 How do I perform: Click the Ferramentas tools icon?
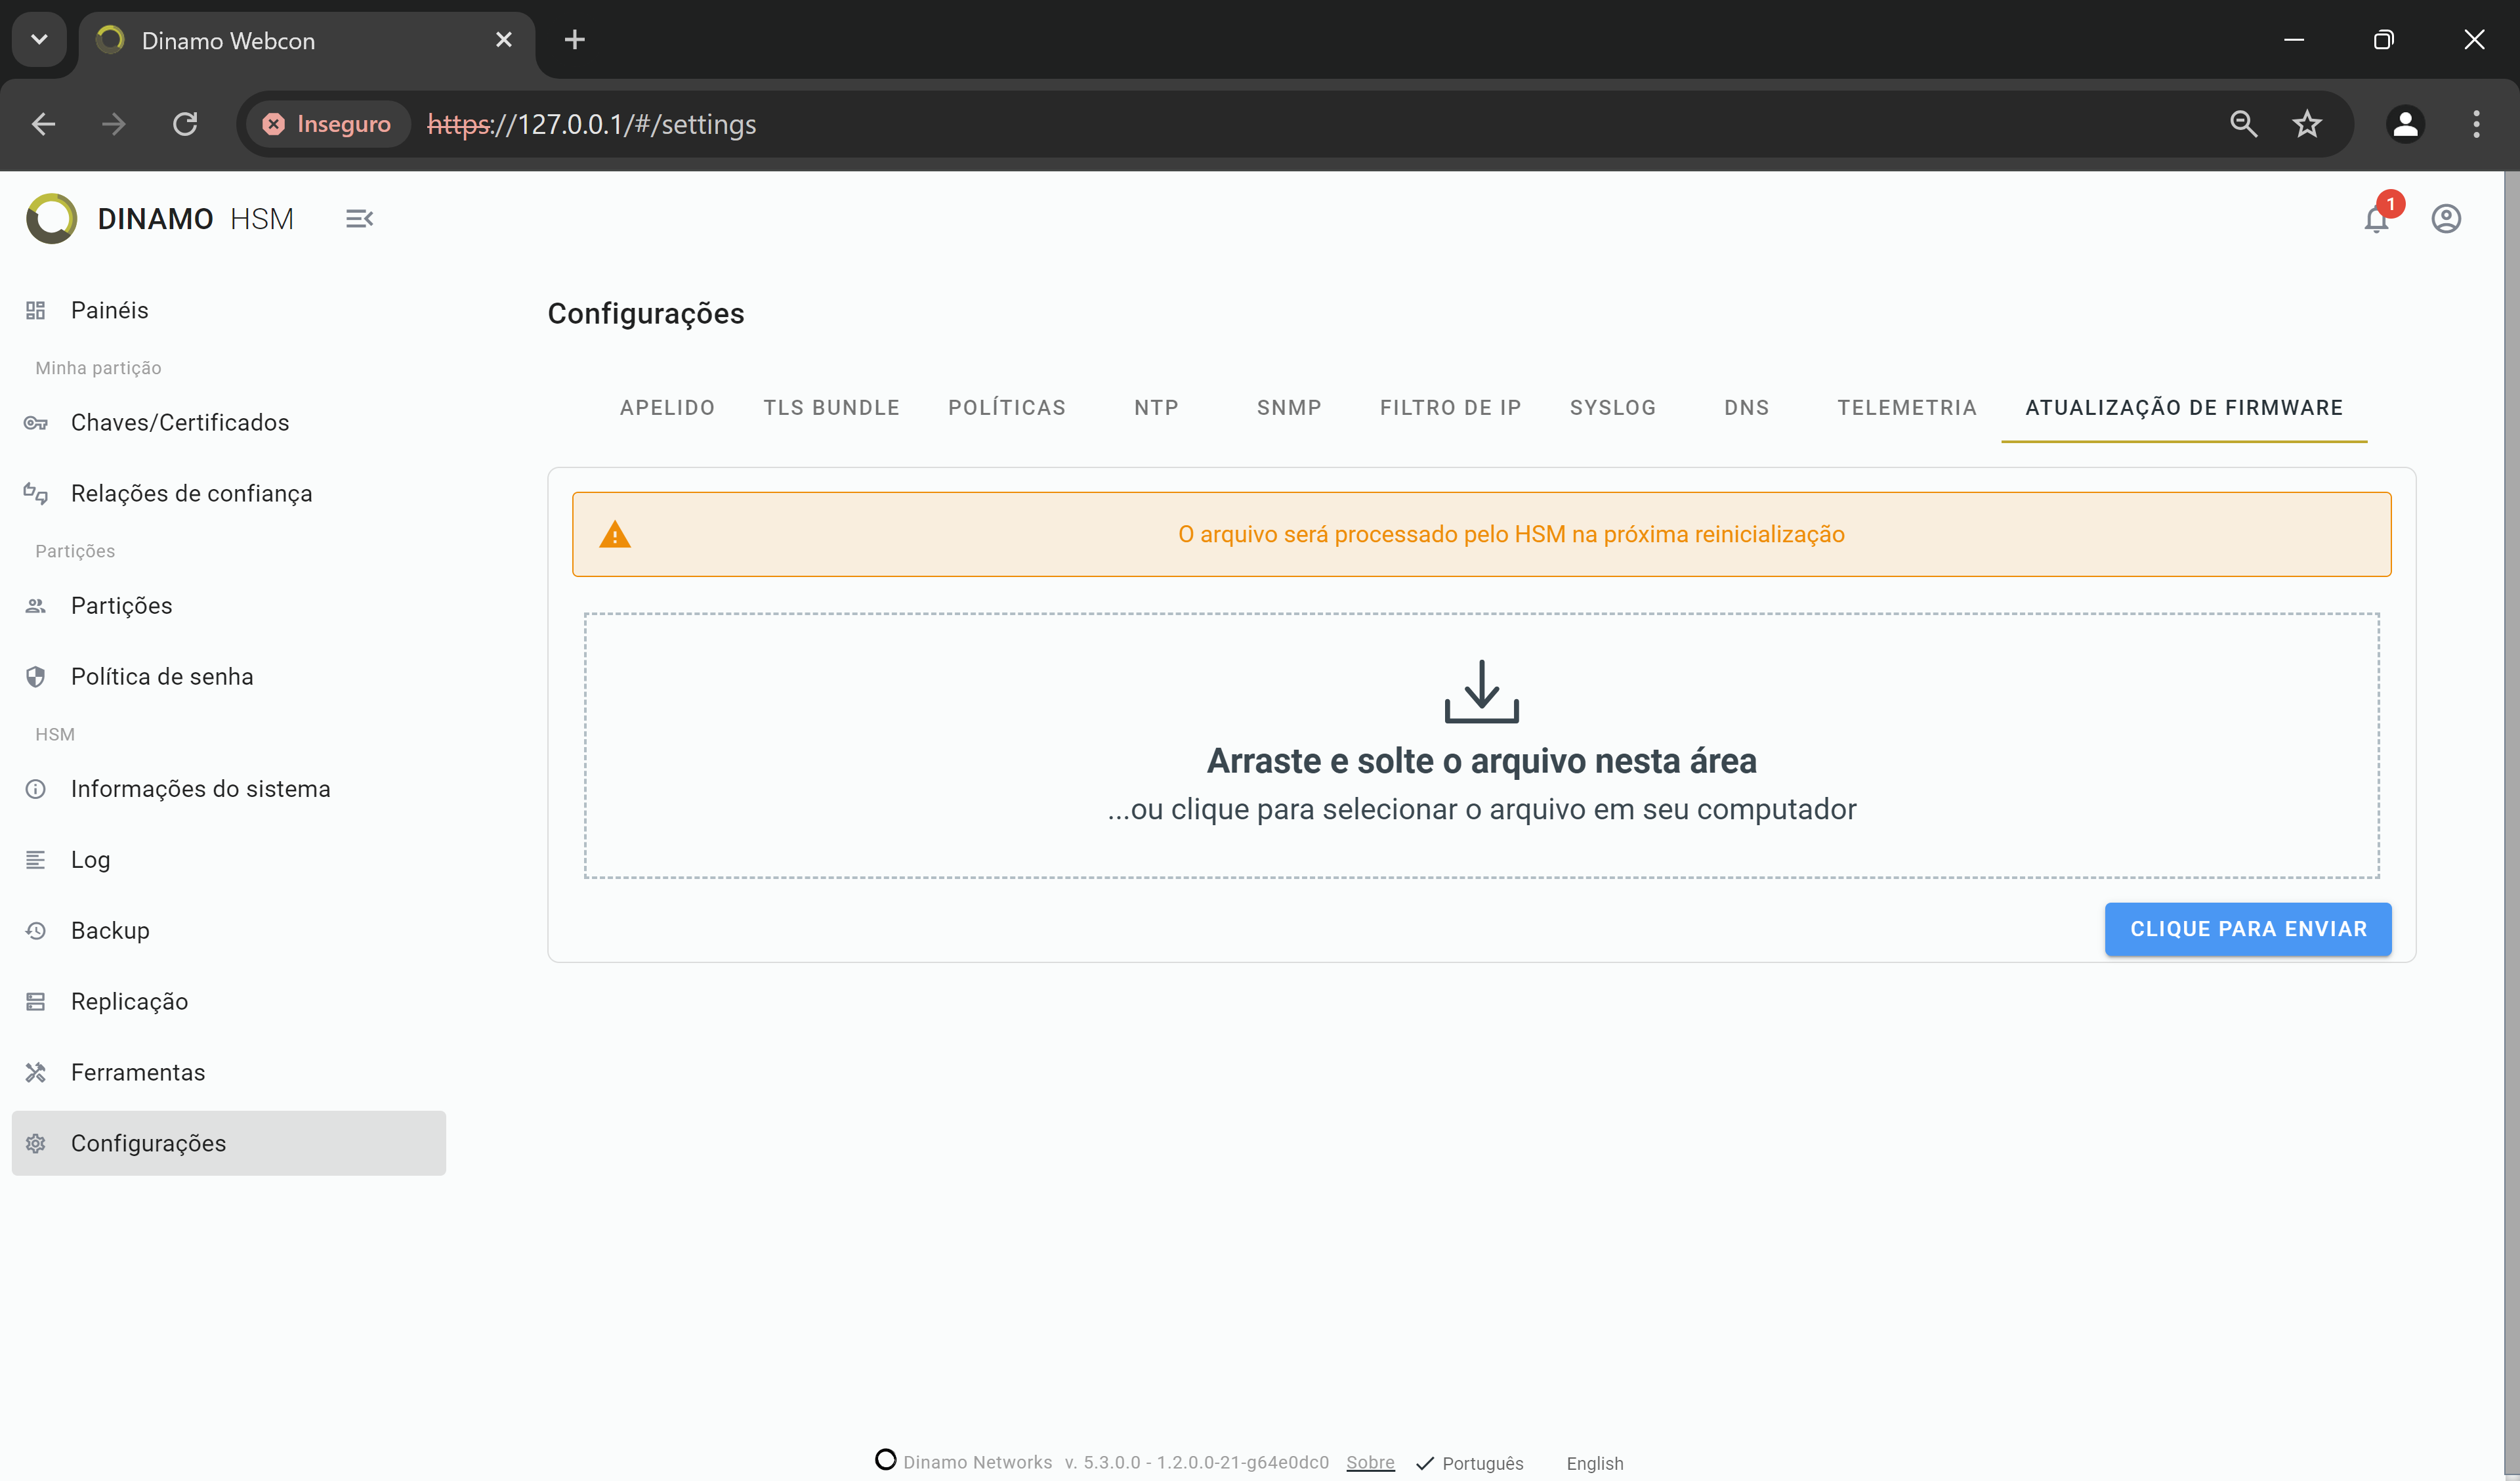tap(36, 1073)
